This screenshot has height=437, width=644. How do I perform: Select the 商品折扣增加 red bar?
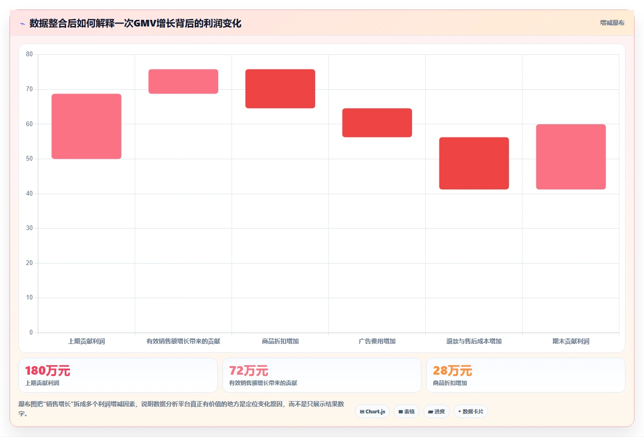pyautogui.click(x=280, y=89)
